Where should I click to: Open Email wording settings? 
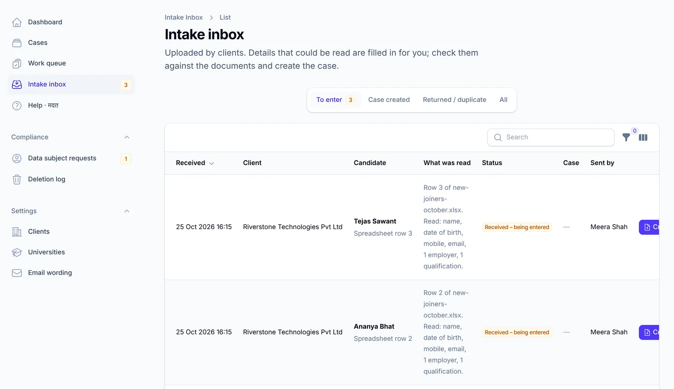71,273
